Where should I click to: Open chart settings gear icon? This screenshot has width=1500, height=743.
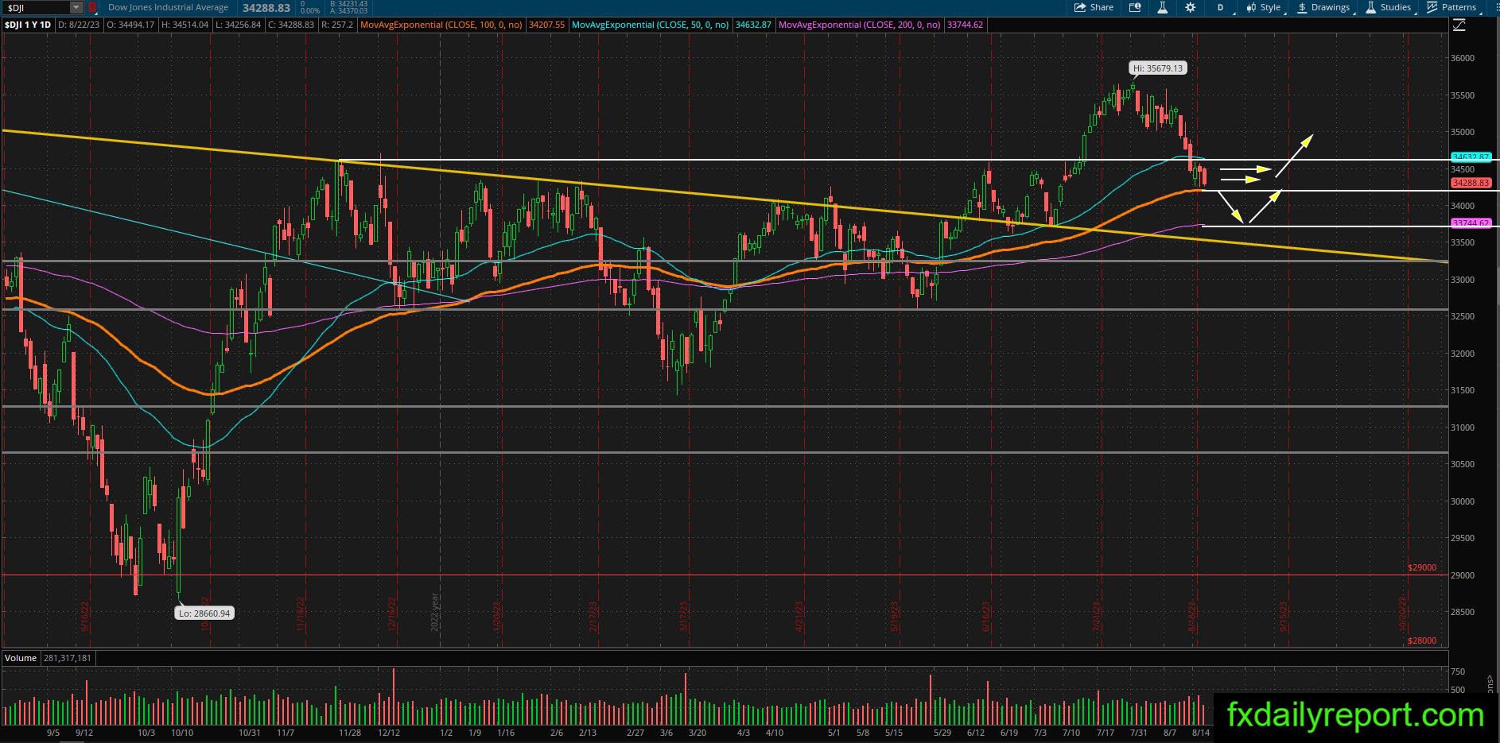[1190, 7]
